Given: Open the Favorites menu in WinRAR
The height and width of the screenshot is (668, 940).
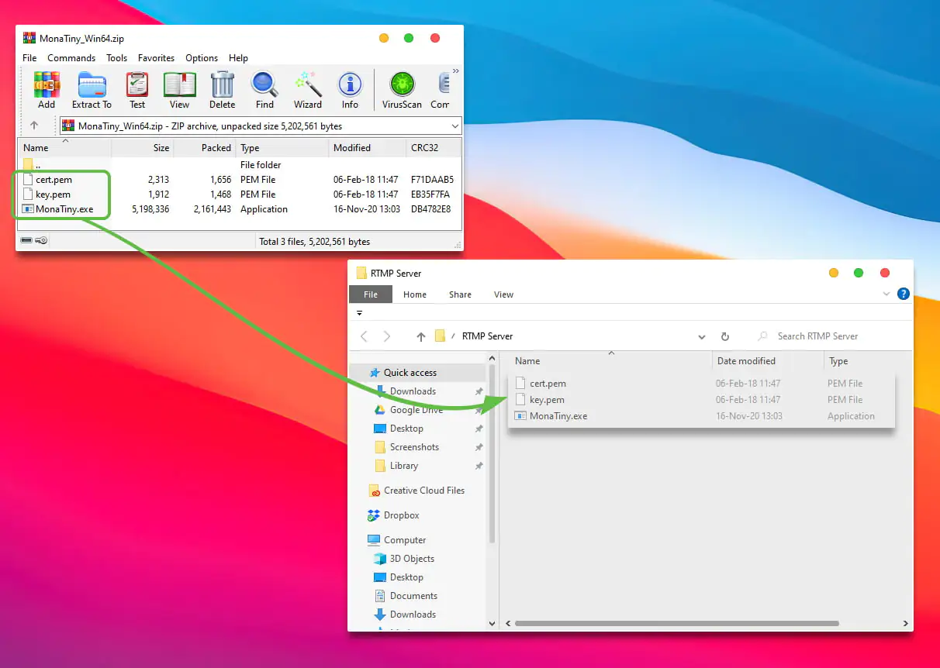Looking at the screenshot, I should [x=156, y=58].
